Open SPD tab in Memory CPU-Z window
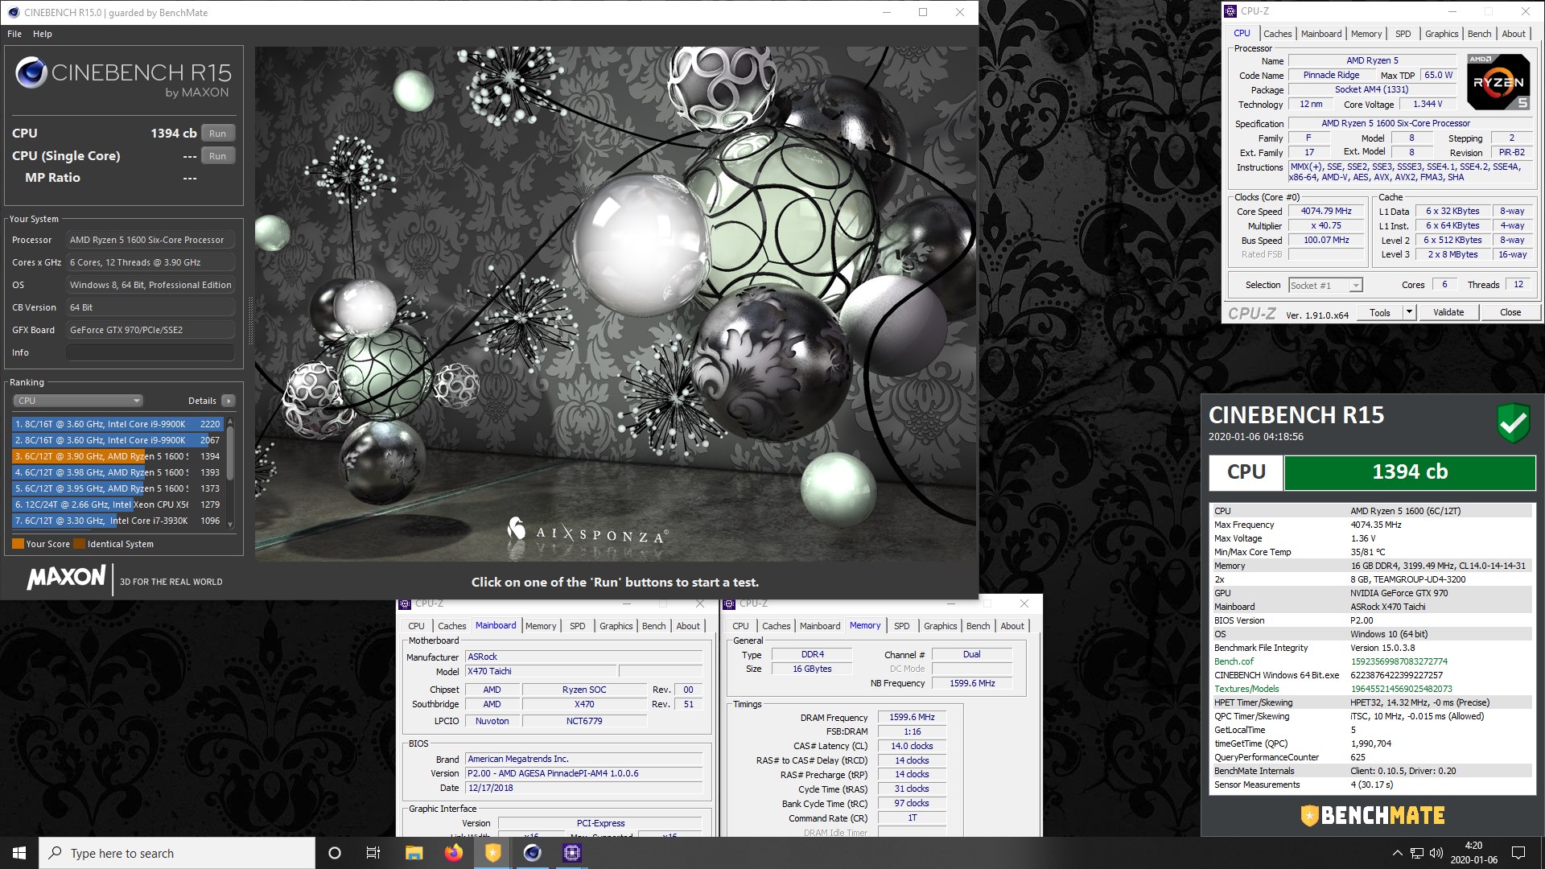The width and height of the screenshot is (1545, 869). pyautogui.click(x=902, y=626)
